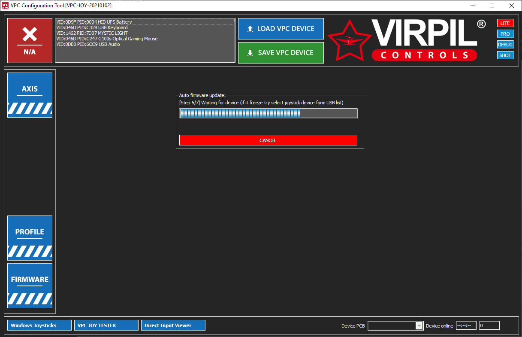Switch to LITE mode
Screen dimensions: 522x337
pos(505,23)
